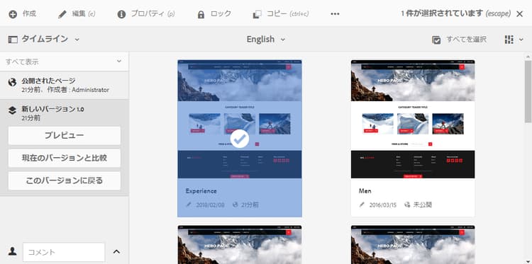Click すべてを選択 select all

pyautogui.click(x=459, y=40)
